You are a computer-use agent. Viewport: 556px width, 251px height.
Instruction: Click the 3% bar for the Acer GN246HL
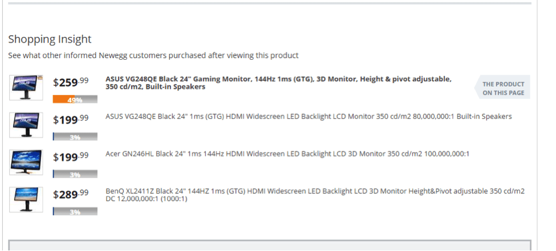click(75, 174)
